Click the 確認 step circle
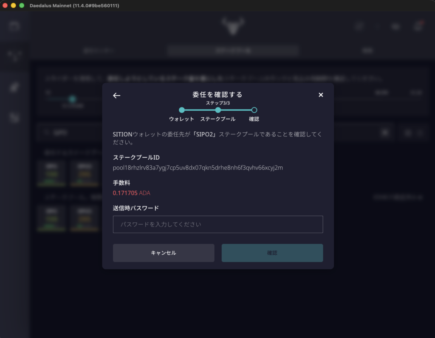 pyautogui.click(x=254, y=110)
